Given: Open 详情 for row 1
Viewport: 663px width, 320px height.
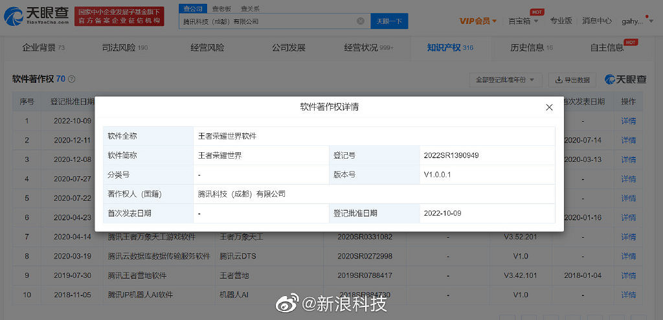Looking at the screenshot, I should click(x=628, y=120).
